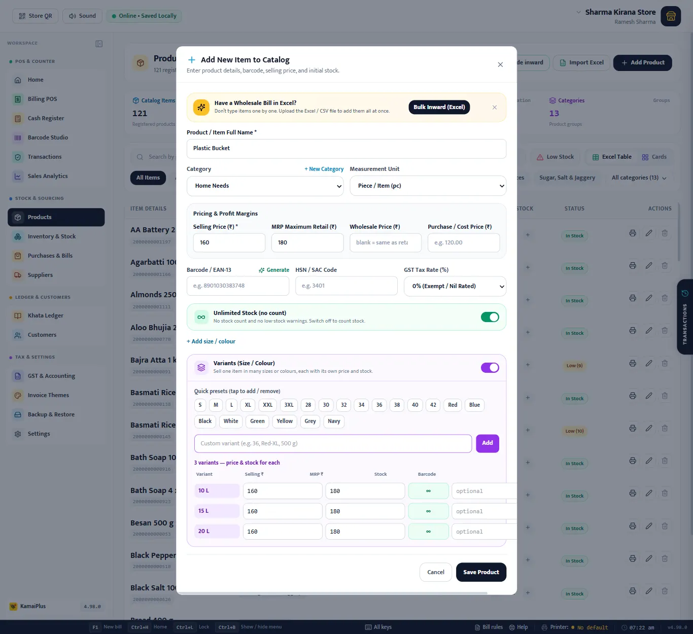Switch to Cards view
Viewport: 693px width, 634px height.
point(654,157)
